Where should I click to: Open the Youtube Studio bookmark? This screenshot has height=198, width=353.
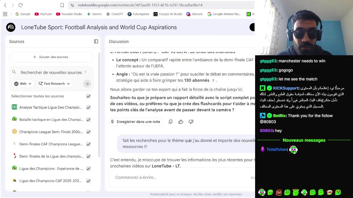click(x=69, y=14)
